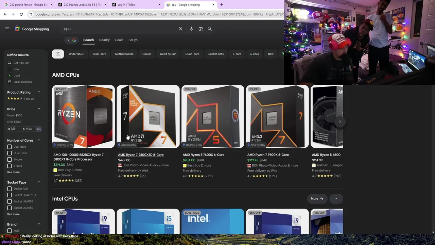
Task: Go forward with the browser forward arrow
Action: tap(13, 14)
